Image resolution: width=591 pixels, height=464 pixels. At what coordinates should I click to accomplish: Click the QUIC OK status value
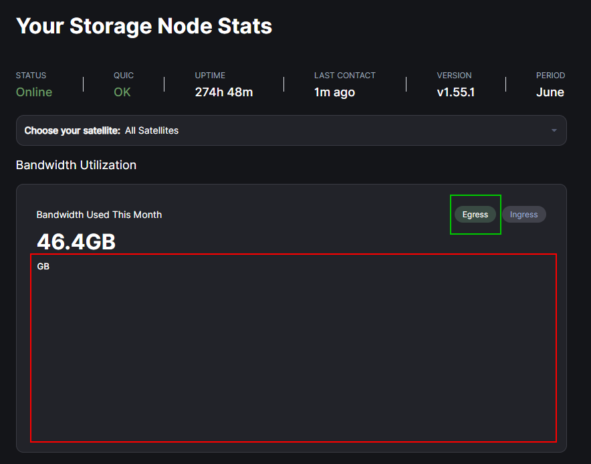click(x=122, y=92)
